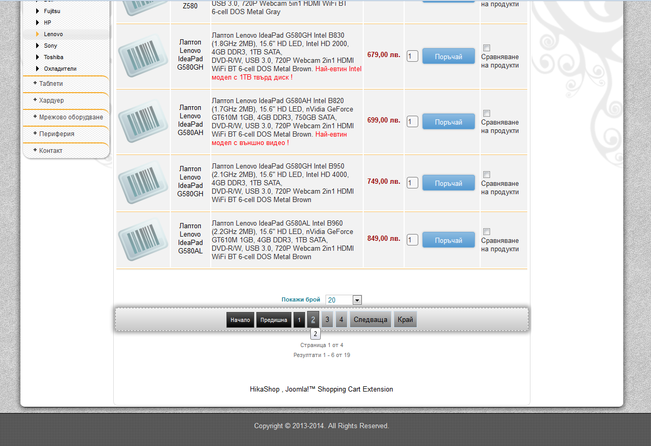Open Лаптоп Lenovo IdeaPad G580AL name link
Screen dimensions: 651x446
point(190,238)
